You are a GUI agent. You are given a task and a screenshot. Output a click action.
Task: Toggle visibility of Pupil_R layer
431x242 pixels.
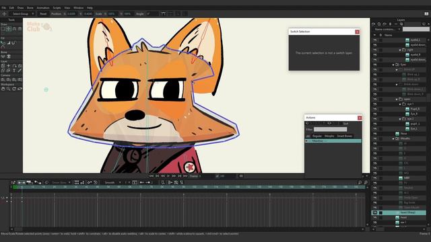[x=375, y=109]
